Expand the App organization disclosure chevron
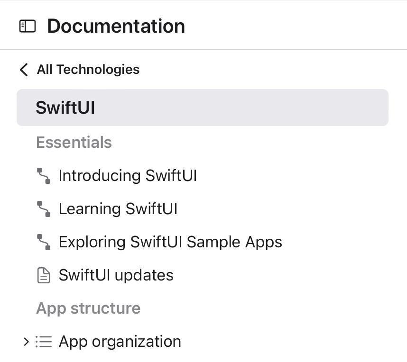 26,342
